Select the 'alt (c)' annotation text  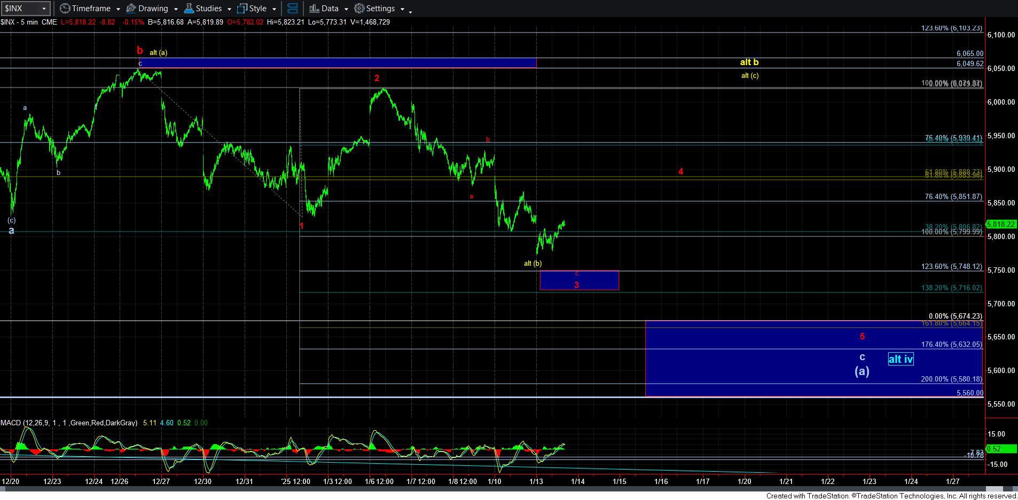click(x=749, y=75)
